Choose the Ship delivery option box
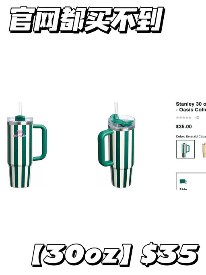Image resolution: width=206 pixels, height=275 pixels. pos(191,181)
